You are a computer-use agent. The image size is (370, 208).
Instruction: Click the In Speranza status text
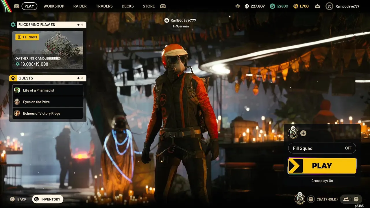[x=181, y=26]
